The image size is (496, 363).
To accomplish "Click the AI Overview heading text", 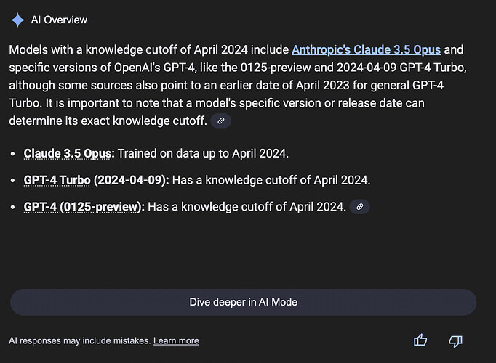I will click(x=59, y=20).
